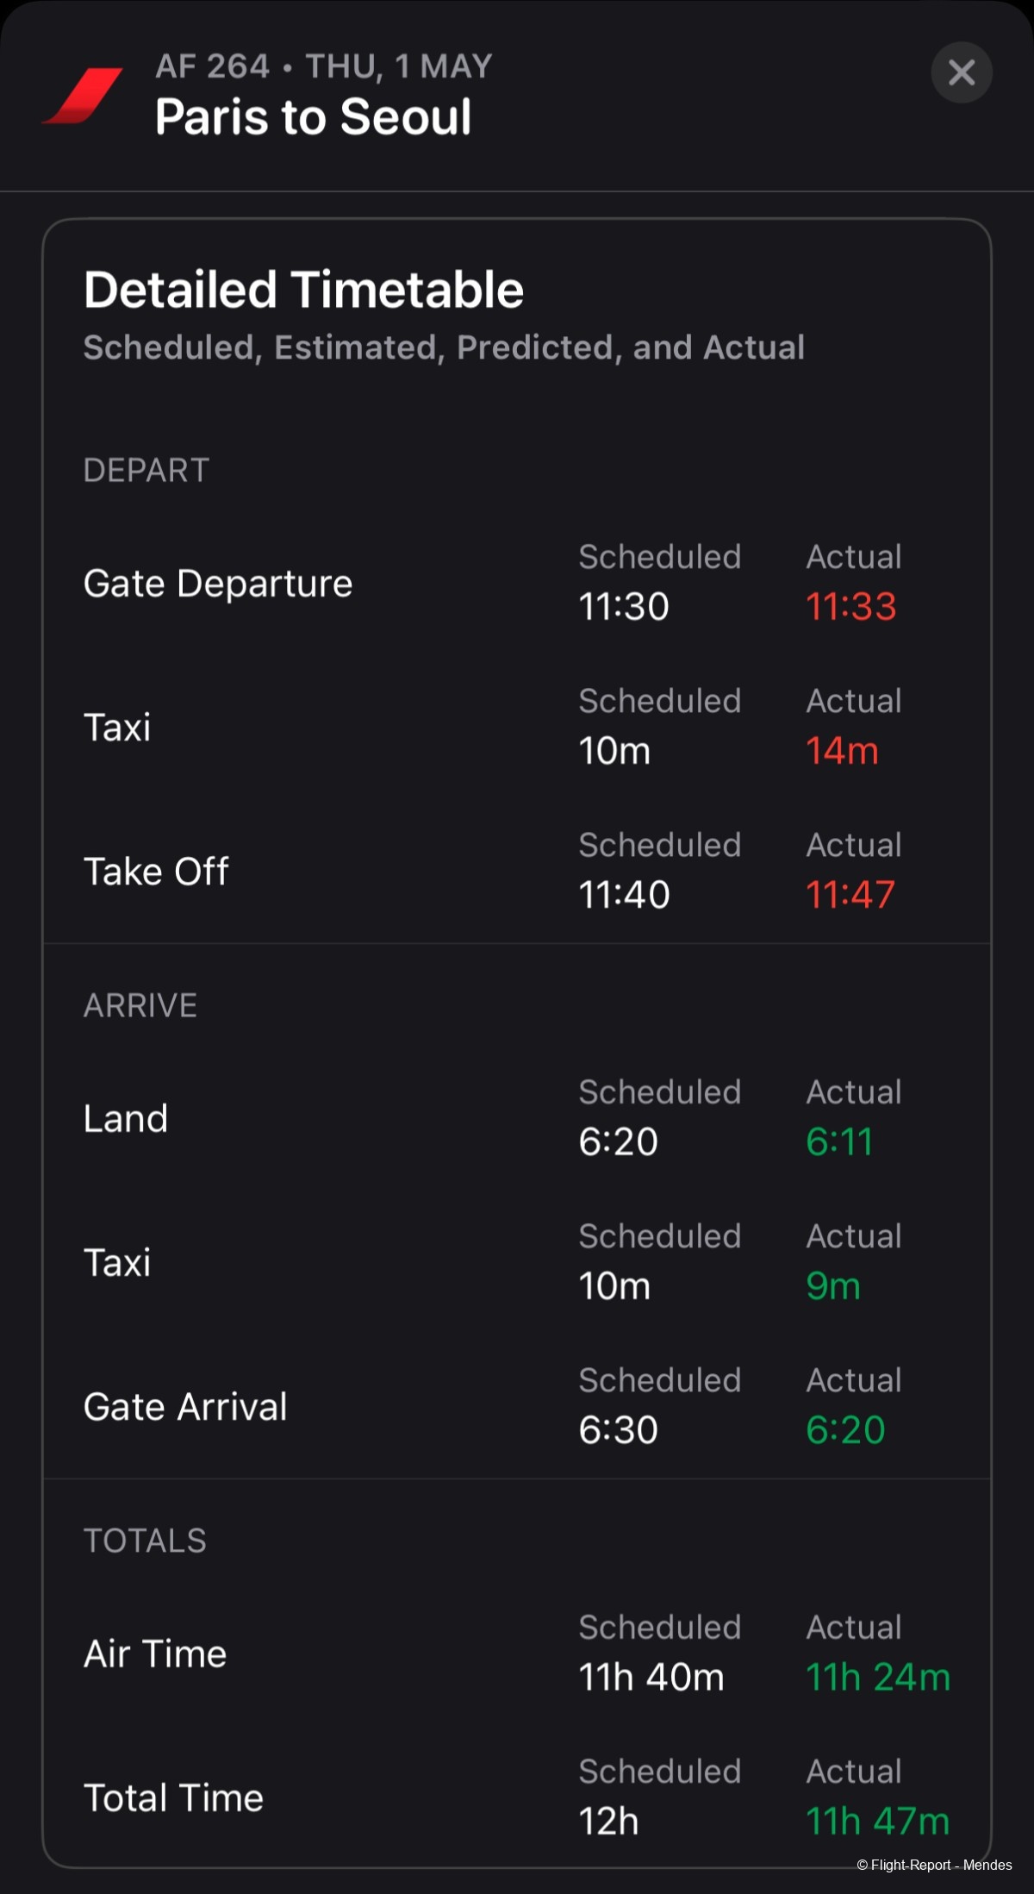This screenshot has width=1034, height=1894.
Task: Select the Paris to Seoul title
Action: pos(313,116)
